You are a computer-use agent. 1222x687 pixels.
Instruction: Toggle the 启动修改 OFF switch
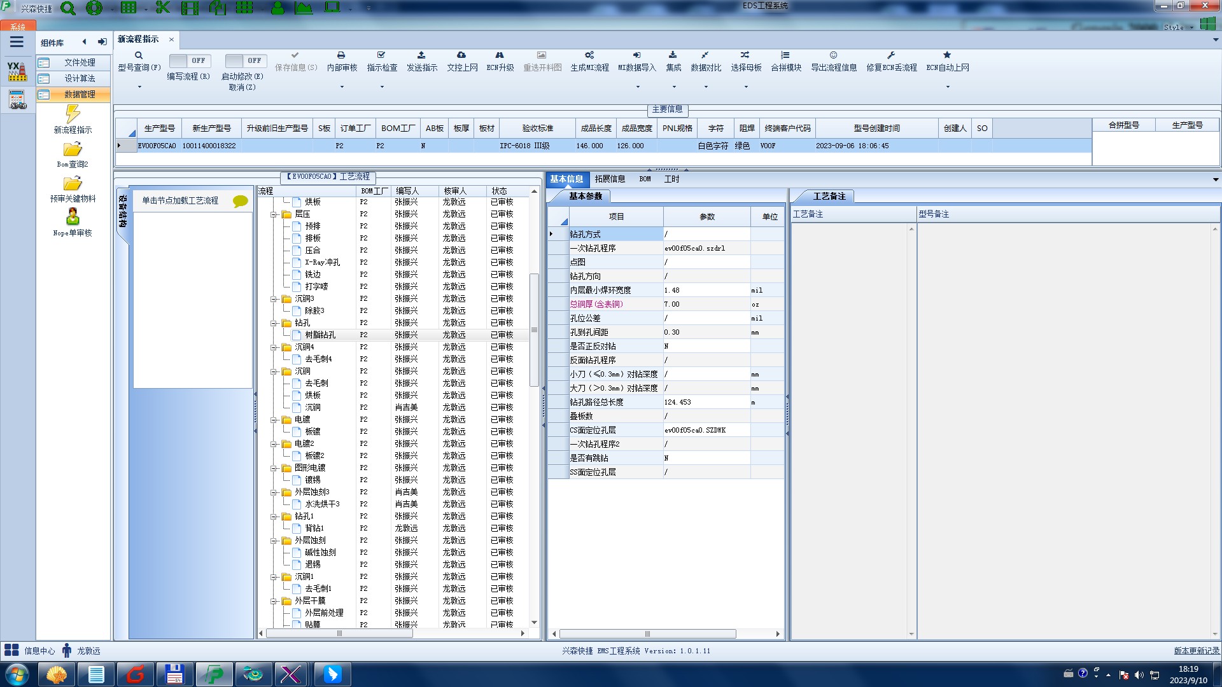point(246,60)
